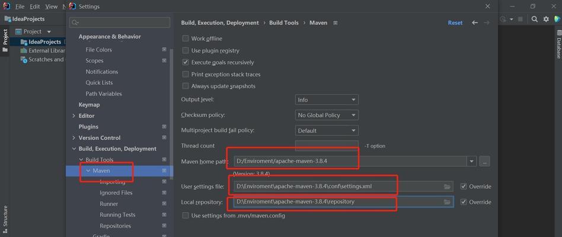The height and width of the screenshot is (237, 562).
Task: Click Reset link in Settings header
Action: click(x=455, y=23)
